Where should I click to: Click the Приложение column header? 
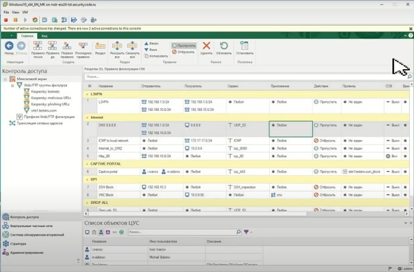tap(280, 86)
